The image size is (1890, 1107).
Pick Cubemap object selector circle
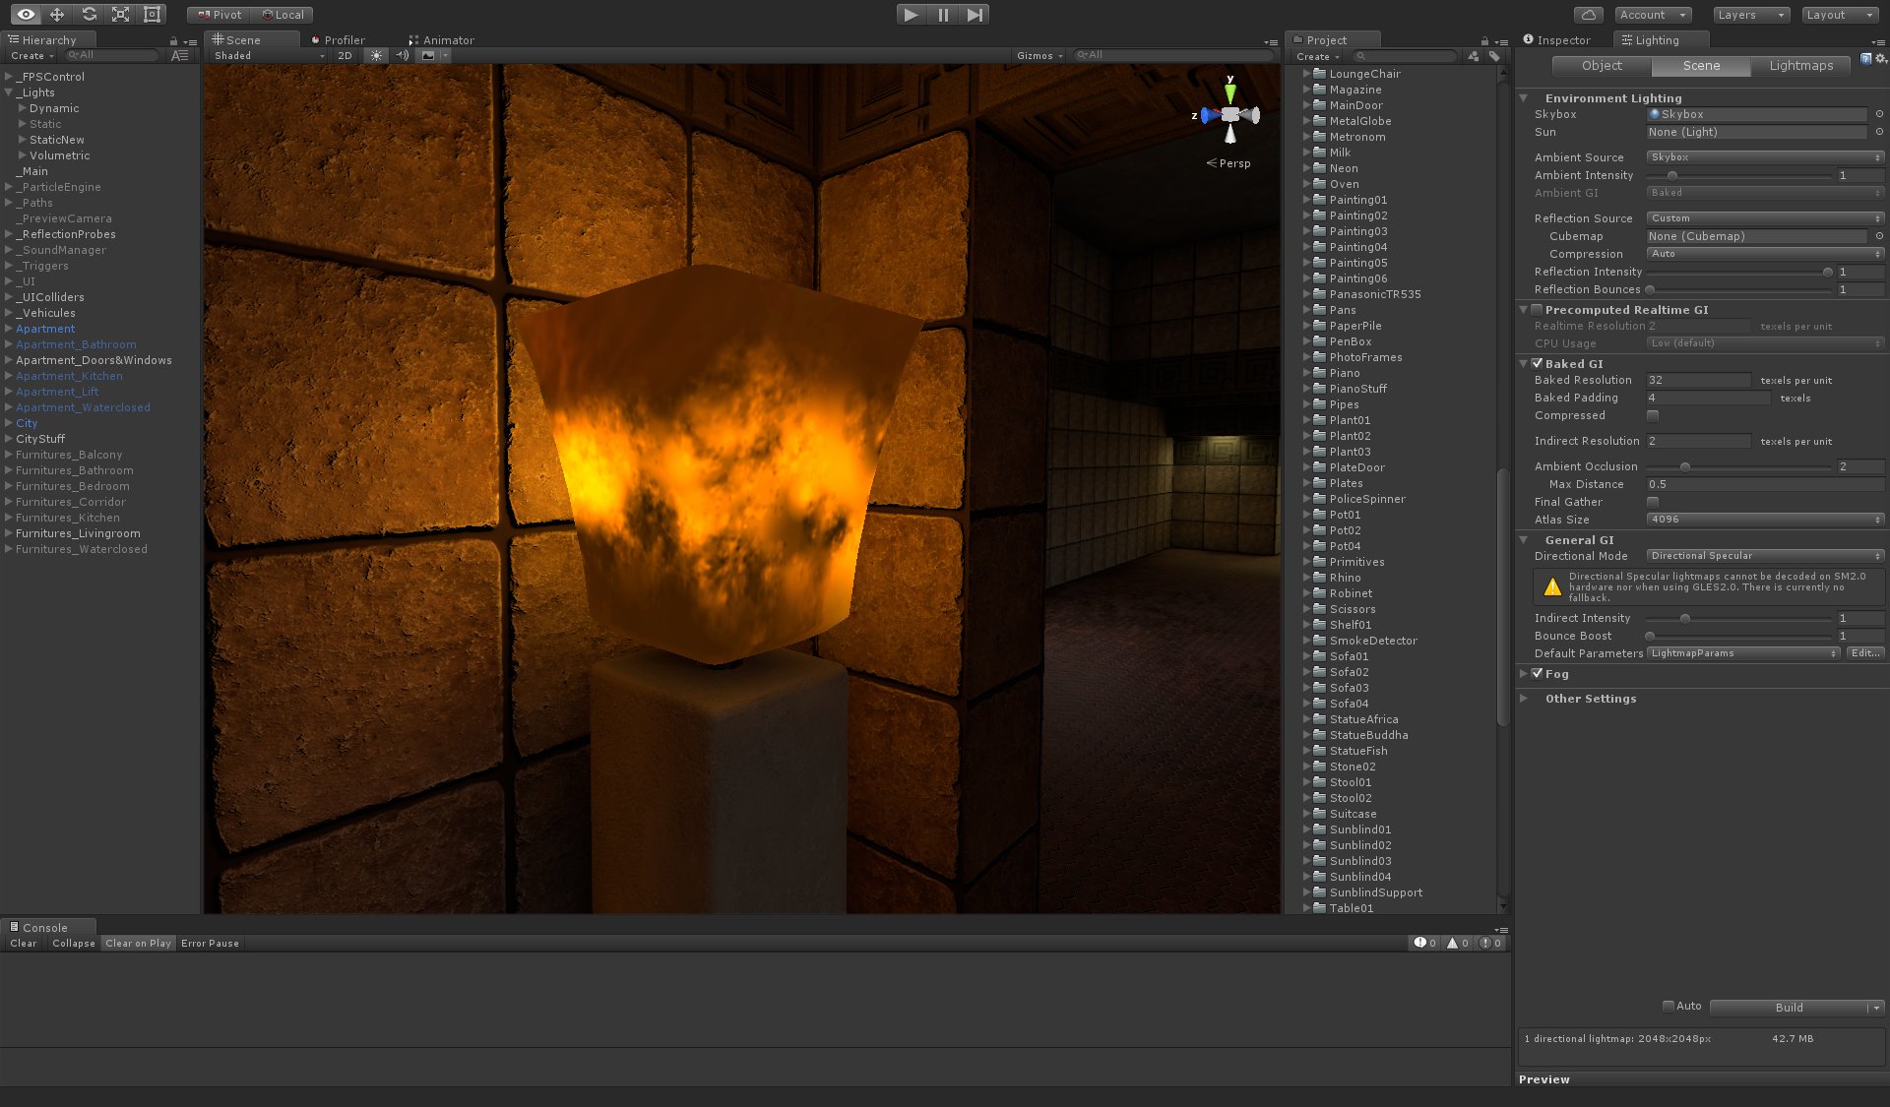[x=1879, y=236]
